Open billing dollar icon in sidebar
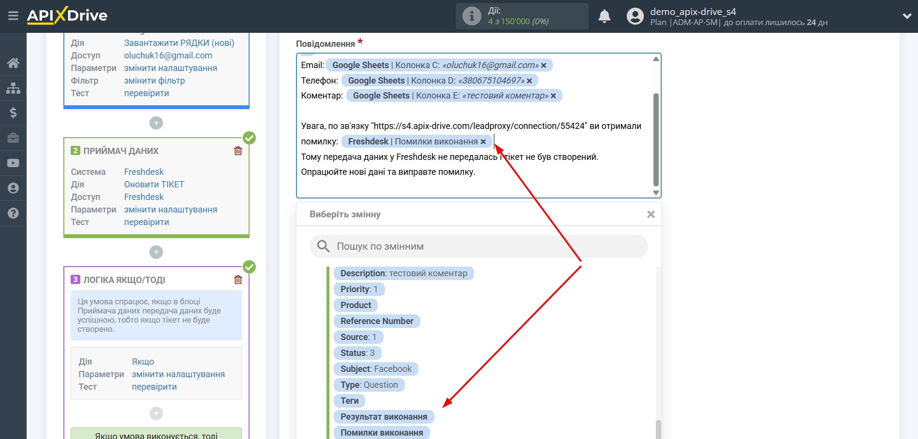Viewport: 918px width, 439px height. coord(13,113)
